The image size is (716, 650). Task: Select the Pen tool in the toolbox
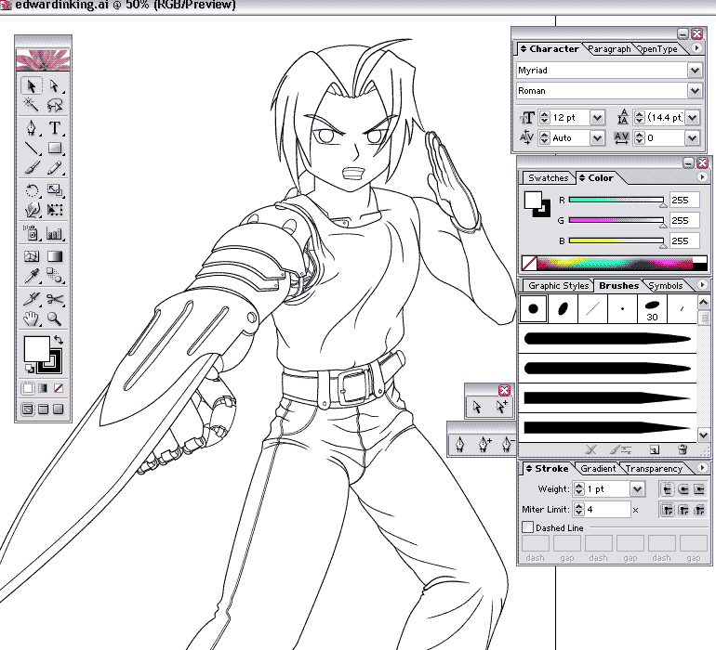32,128
